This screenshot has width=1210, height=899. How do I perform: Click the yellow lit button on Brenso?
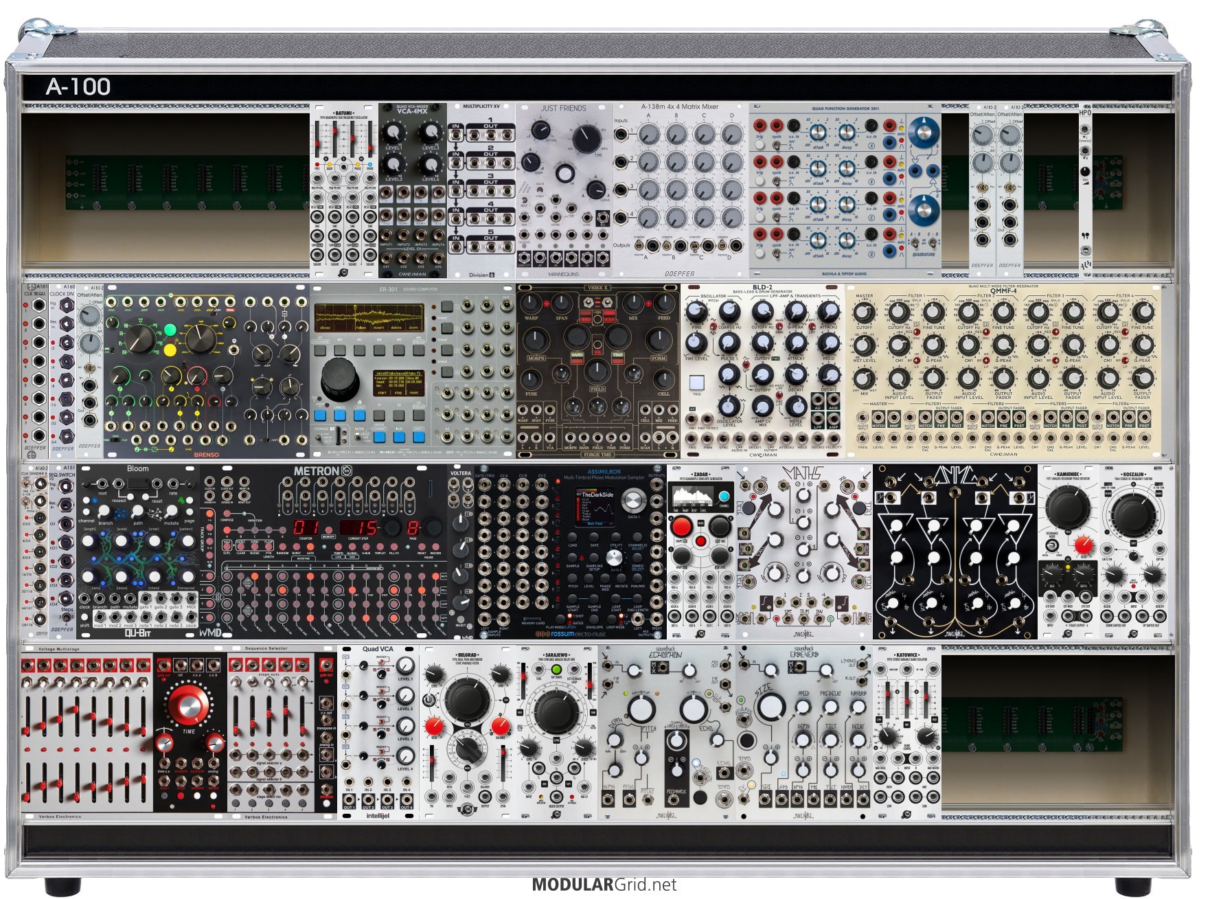170,351
